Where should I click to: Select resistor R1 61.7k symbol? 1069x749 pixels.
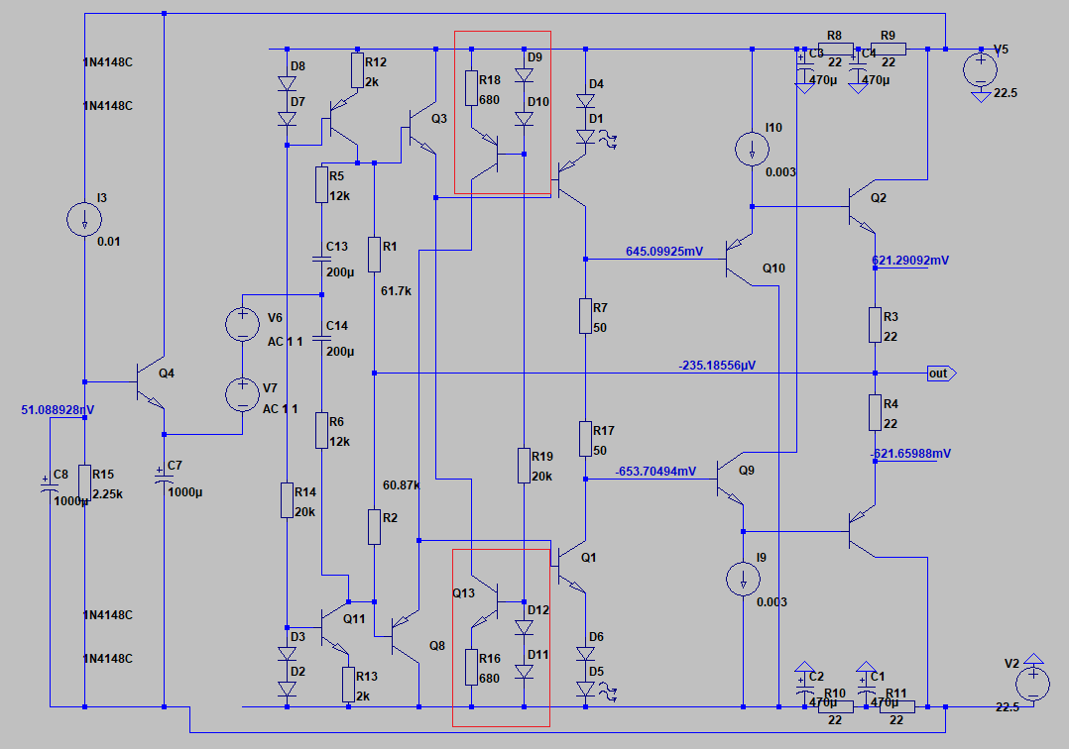pyautogui.click(x=374, y=254)
